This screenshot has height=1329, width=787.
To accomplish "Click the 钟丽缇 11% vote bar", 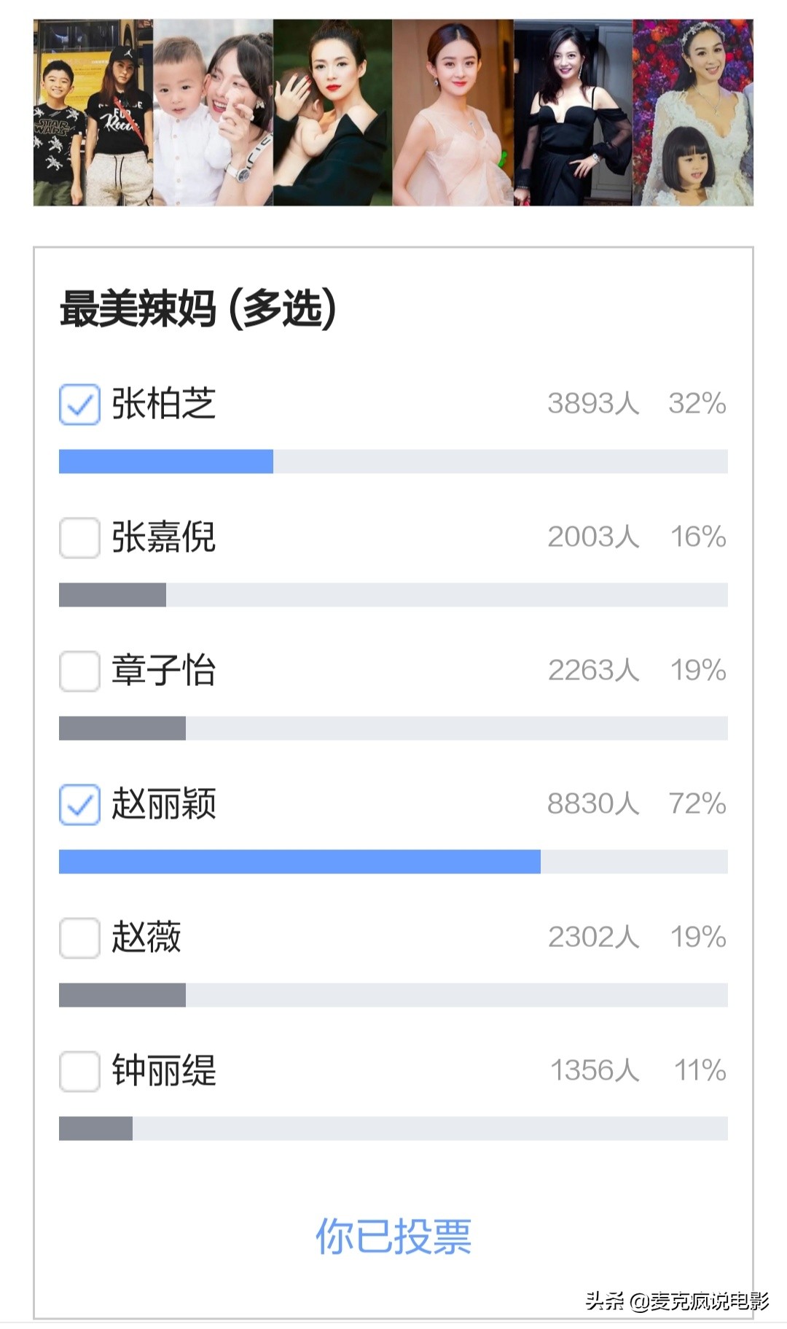I will [x=393, y=1129].
